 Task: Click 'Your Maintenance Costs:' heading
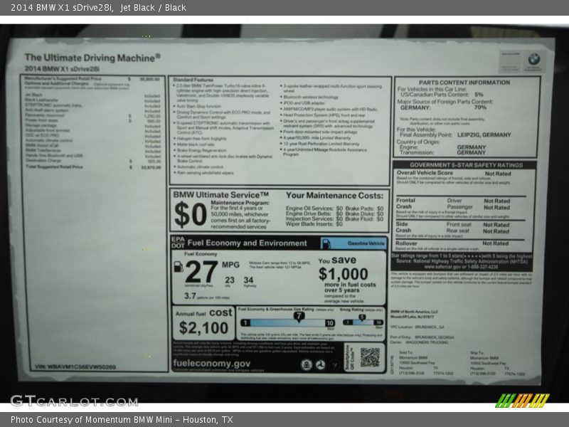click(334, 195)
